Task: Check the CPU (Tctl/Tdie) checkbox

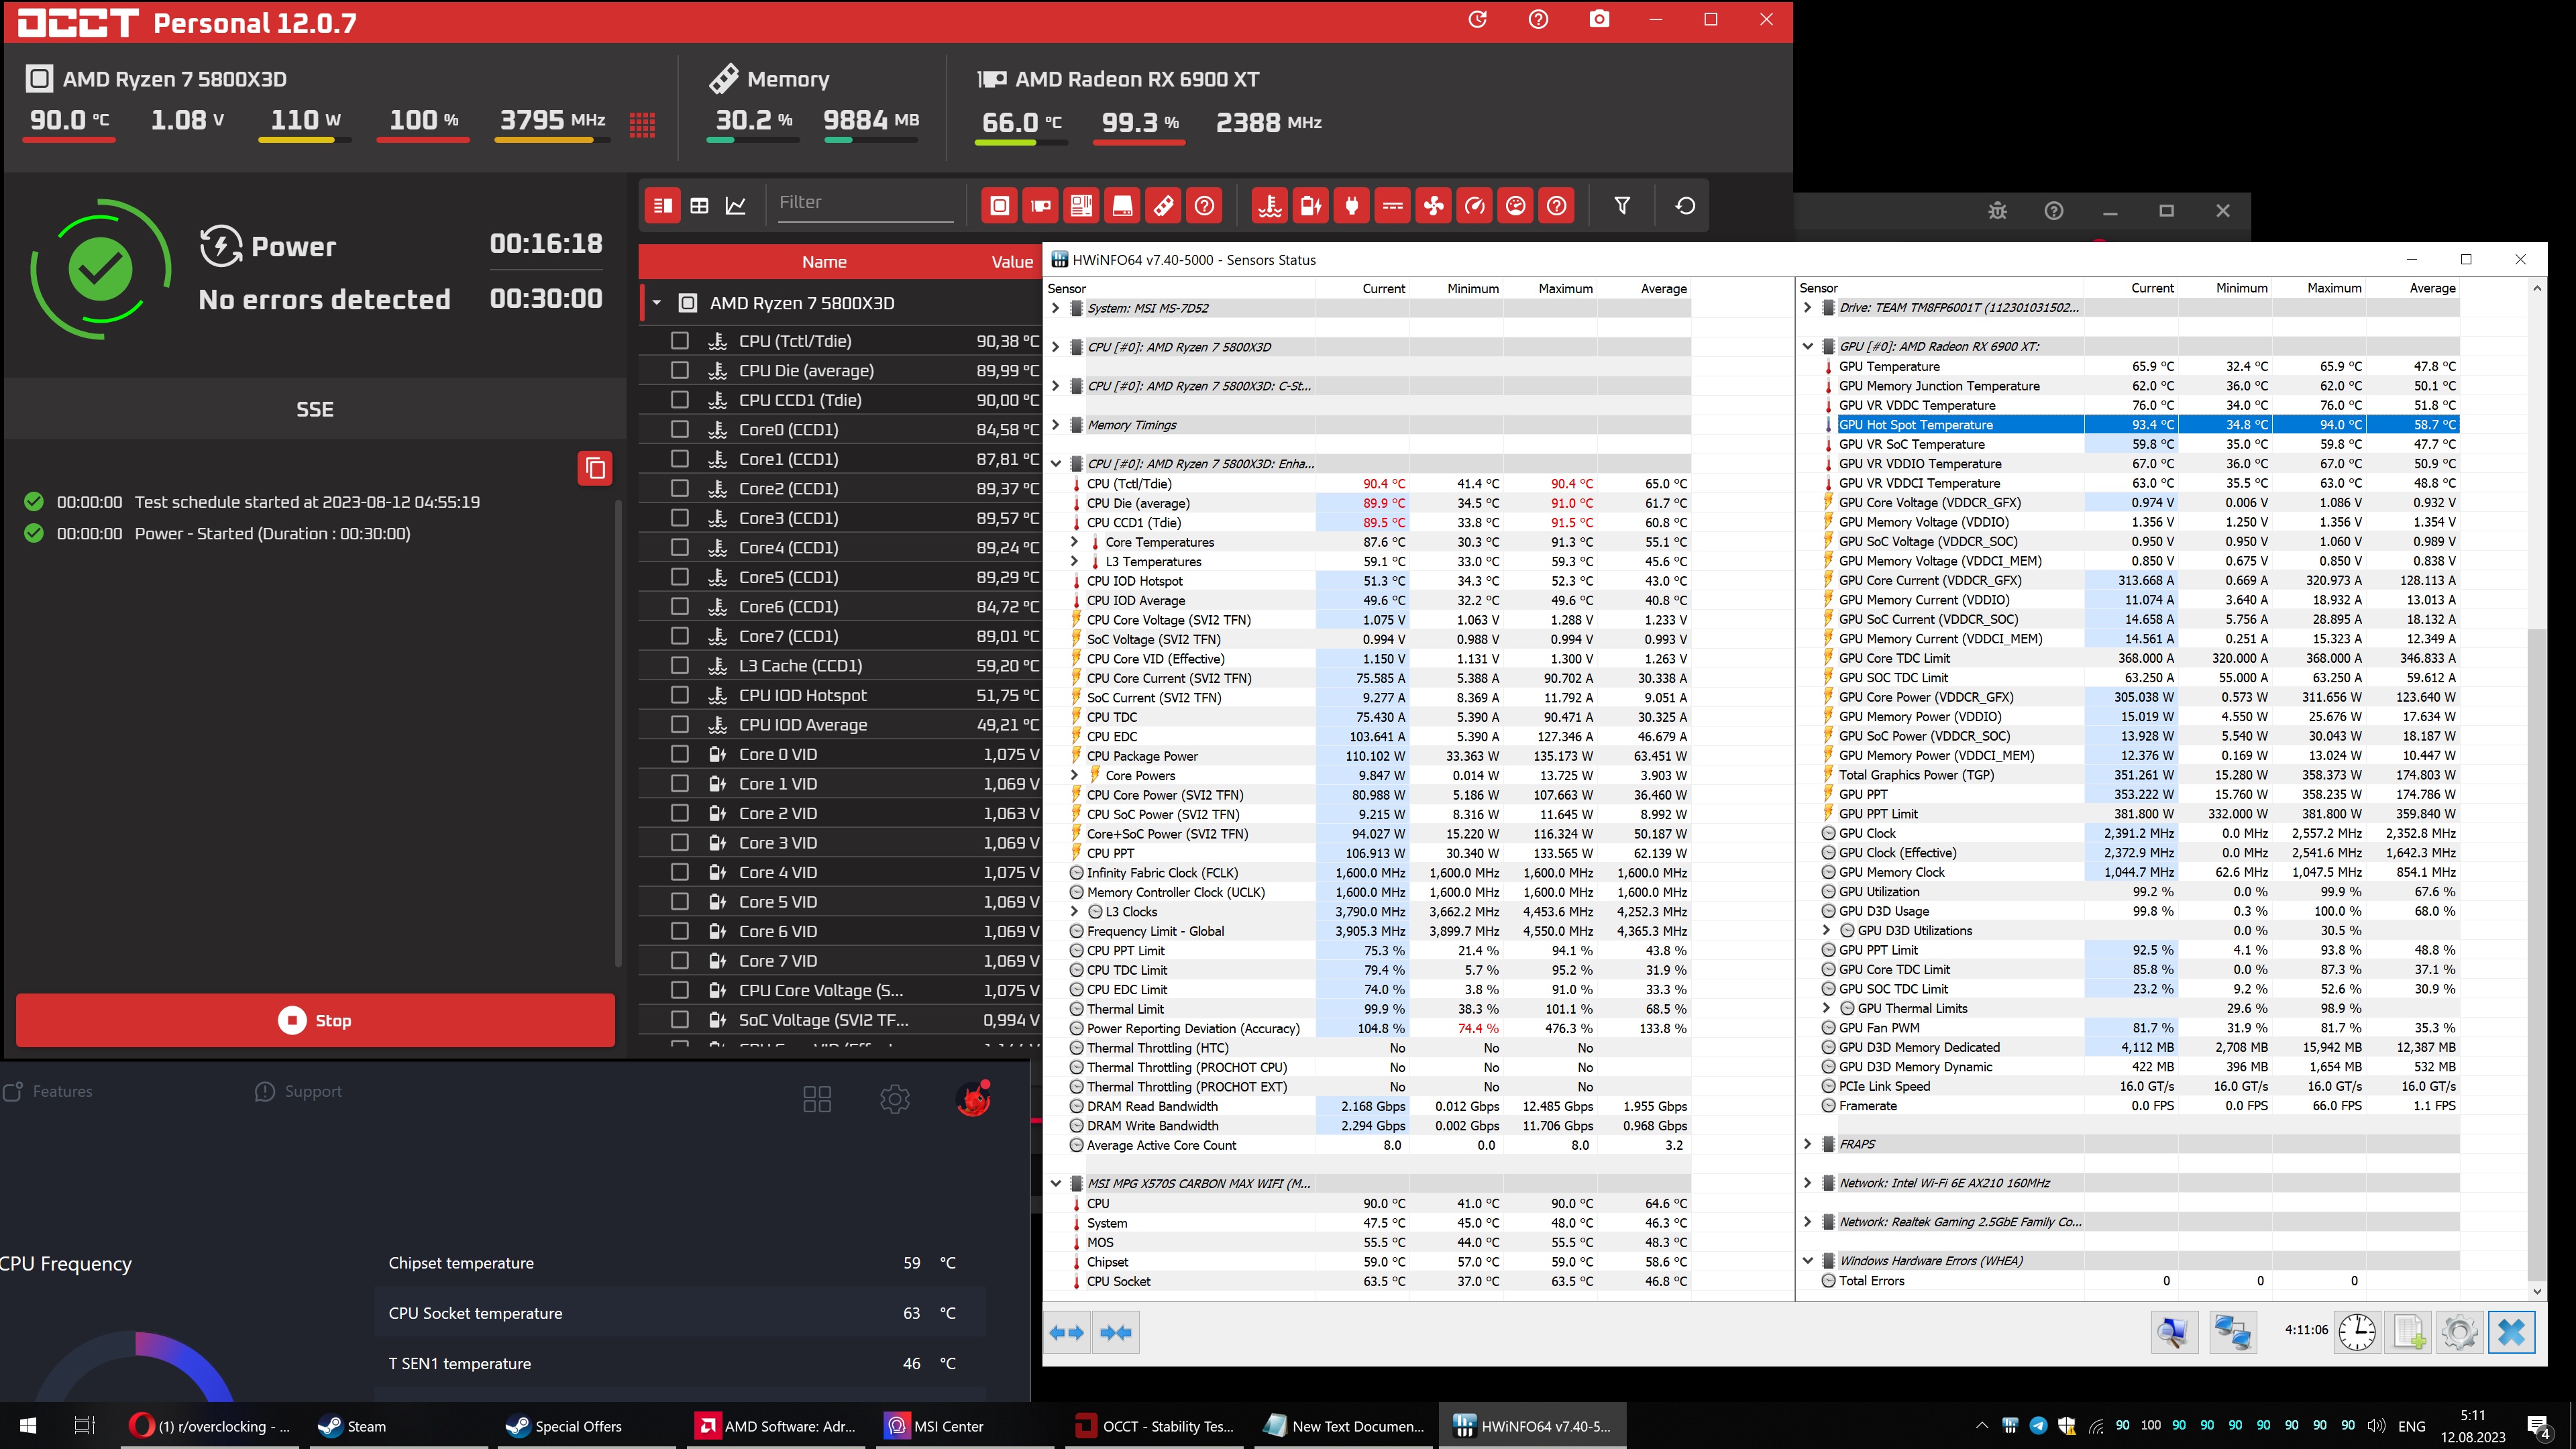Action: pyautogui.click(x=680, y=341)
